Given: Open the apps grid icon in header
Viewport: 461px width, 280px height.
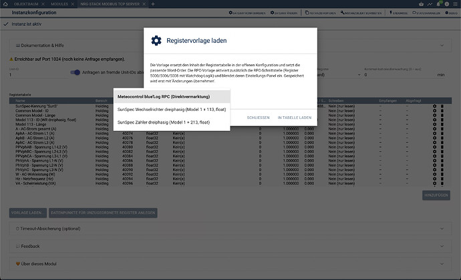Looking at the screenshot, I should (456, 4).
